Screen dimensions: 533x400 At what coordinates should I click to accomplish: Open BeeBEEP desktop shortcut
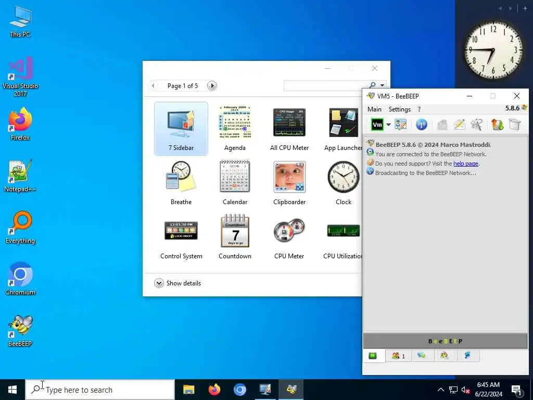20,331
